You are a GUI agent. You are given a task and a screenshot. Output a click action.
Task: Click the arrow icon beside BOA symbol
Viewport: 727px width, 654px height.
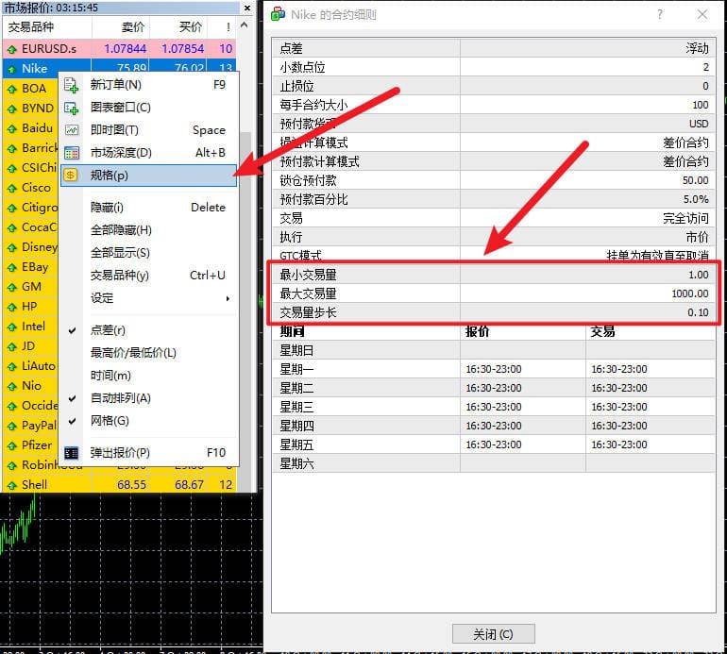click(12, 89)
